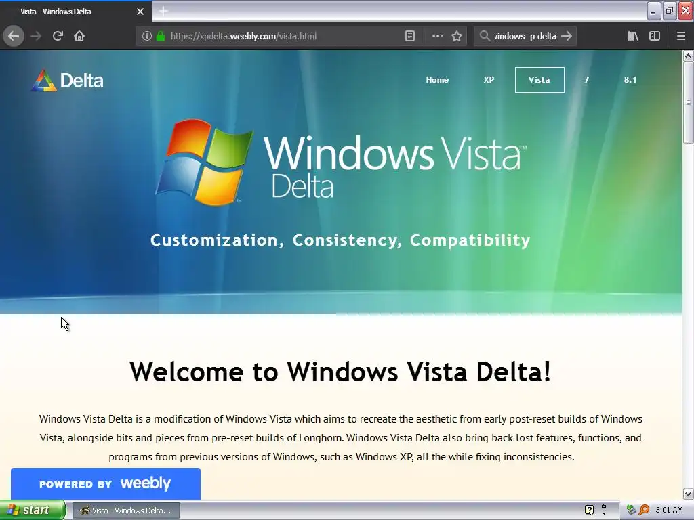
Task: Click the page scrollbar up arrow
Action: point(688,56)
